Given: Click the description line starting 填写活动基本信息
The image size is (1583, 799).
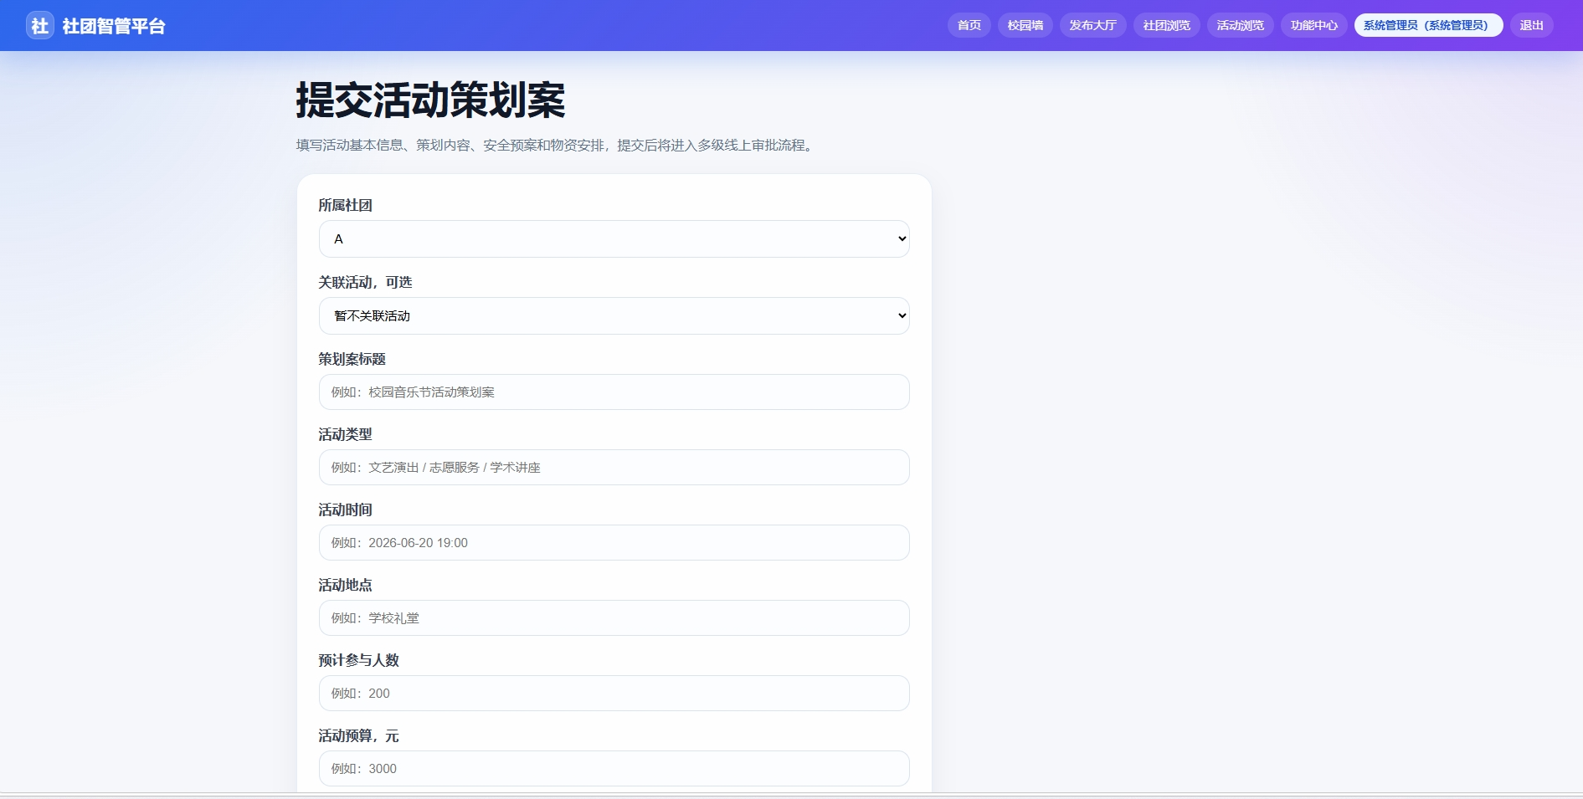Looking at the screenshot, I should [557, 146].
